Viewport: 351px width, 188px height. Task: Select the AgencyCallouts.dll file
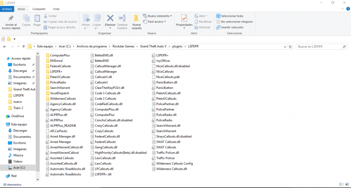click(61, 104)
